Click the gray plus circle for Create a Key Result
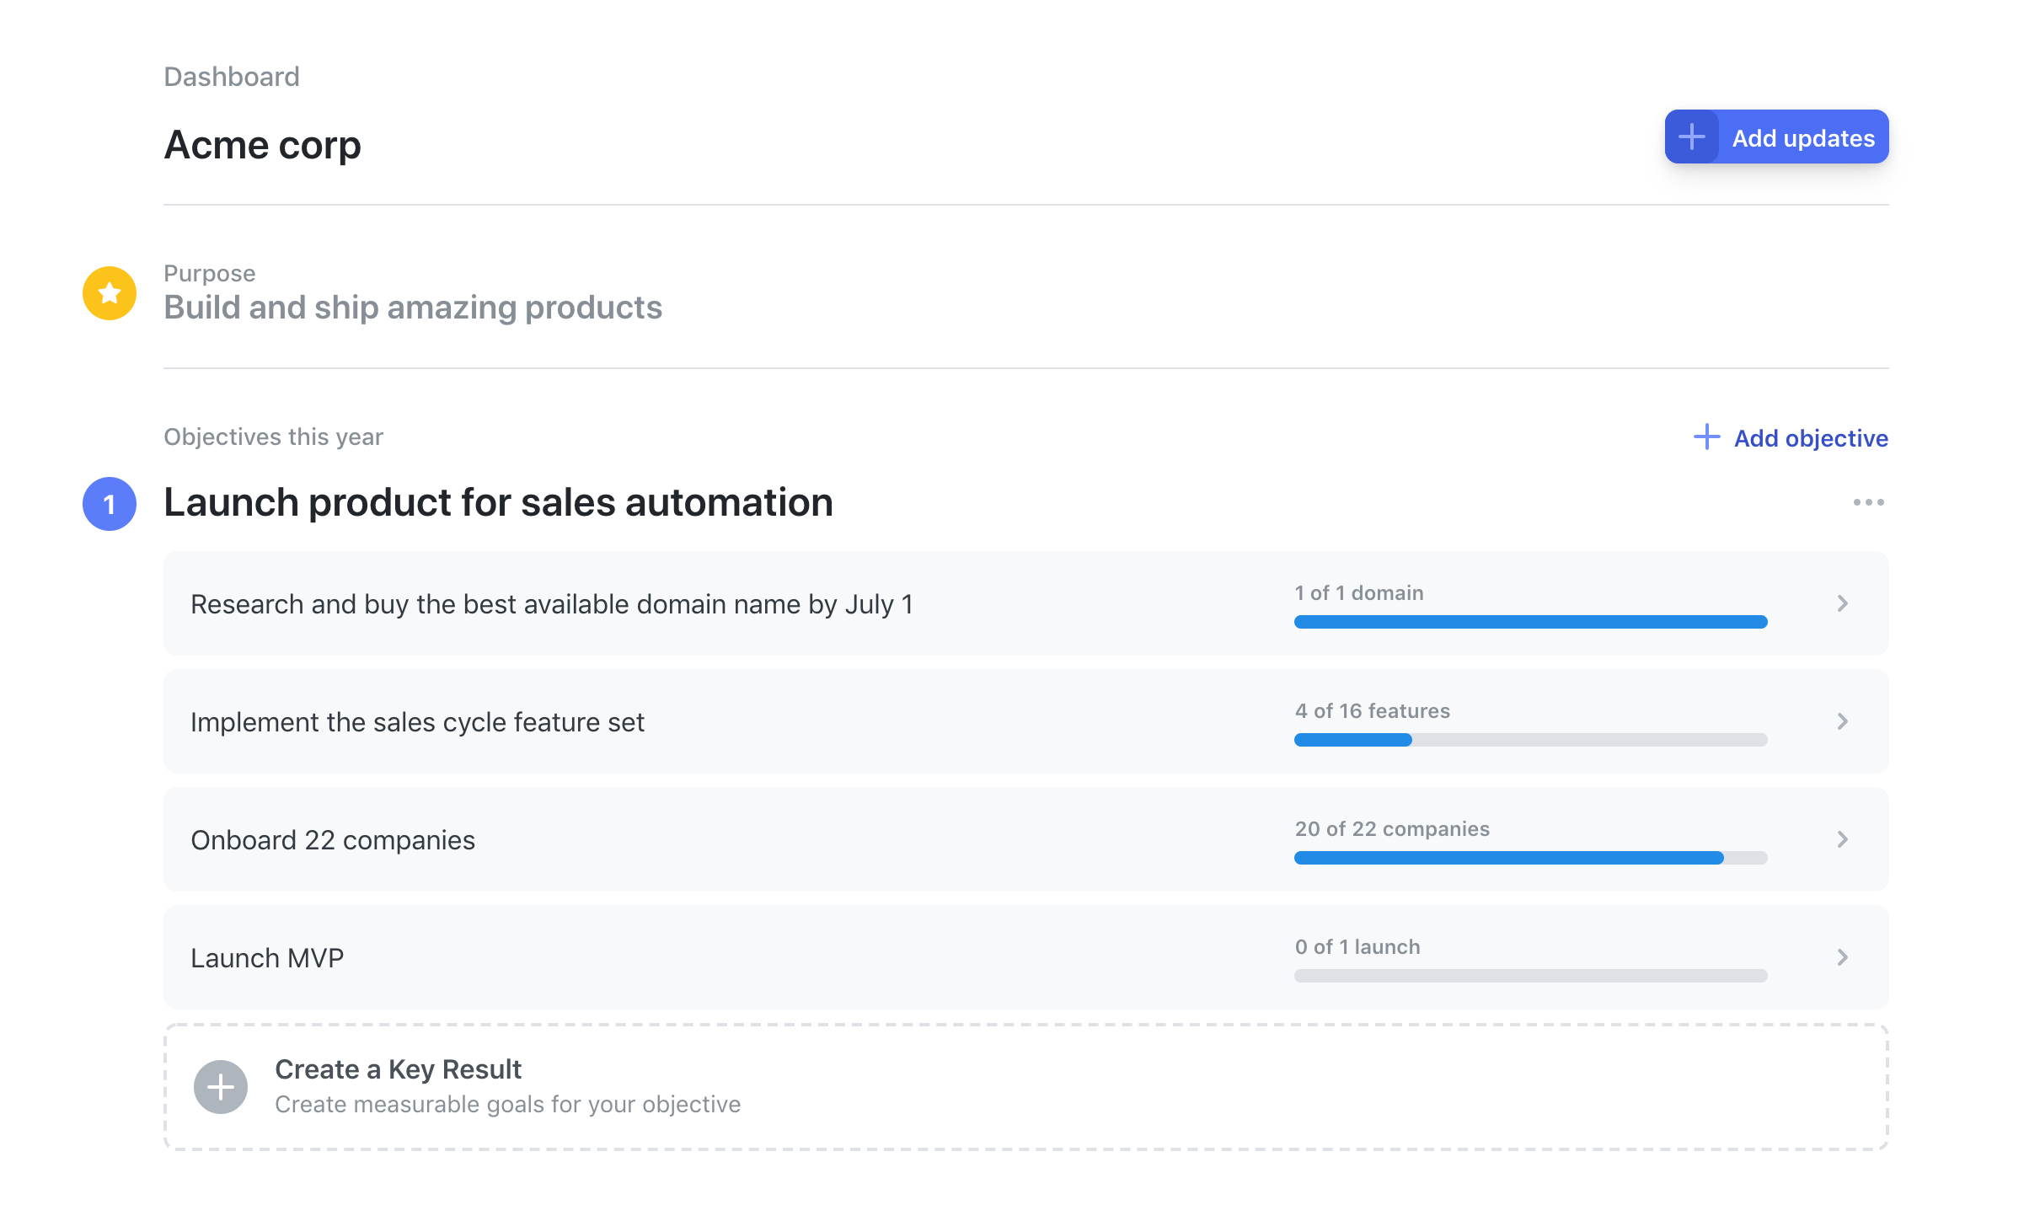This screenshot has height=1205, width=2024. [x=221, y=1087]
